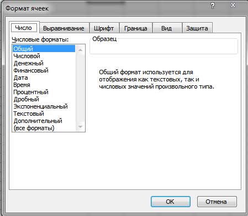Open the Граница tab
The image size is (248, 216).
coord(136,28)
